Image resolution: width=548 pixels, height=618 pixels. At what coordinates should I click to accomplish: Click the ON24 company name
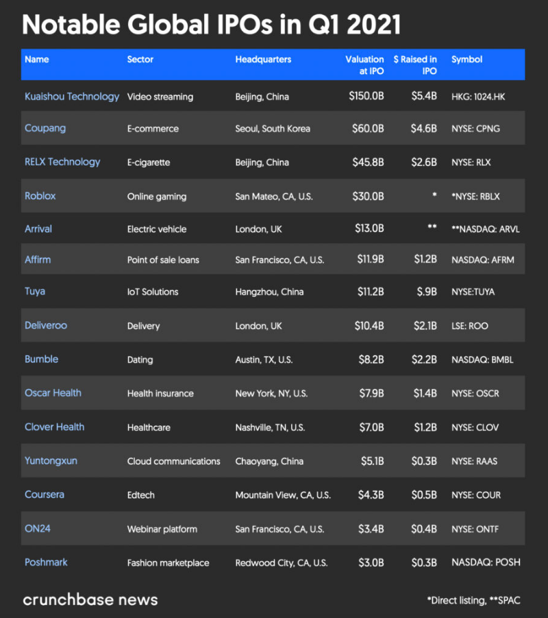(x=37, y=528)
